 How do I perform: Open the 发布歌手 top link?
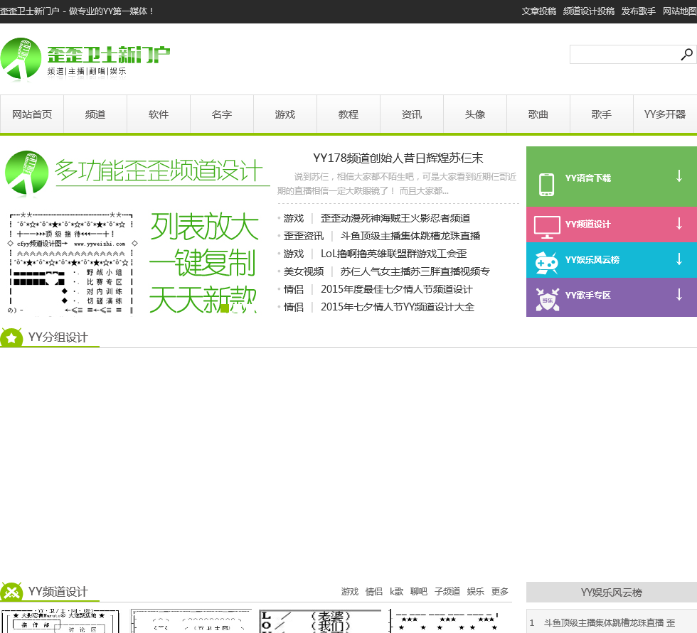pos(639,11)
